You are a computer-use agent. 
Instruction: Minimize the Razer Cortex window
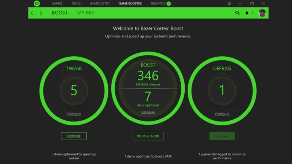240,3
